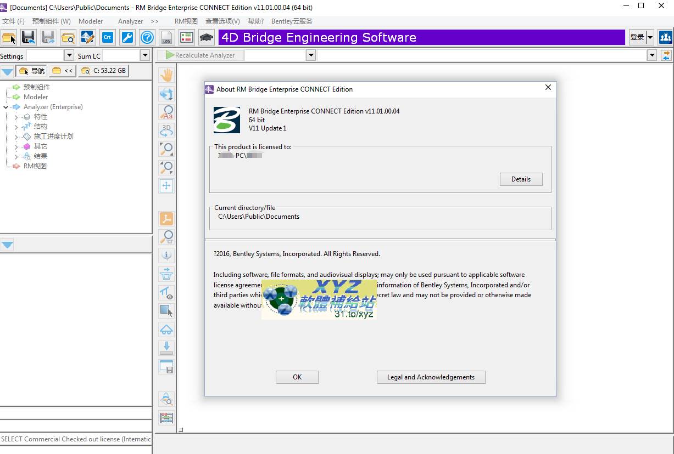This screenshot has height=454, width=674.
Task: Close the About RM Bridge dialog
Action: coord(548,87)
